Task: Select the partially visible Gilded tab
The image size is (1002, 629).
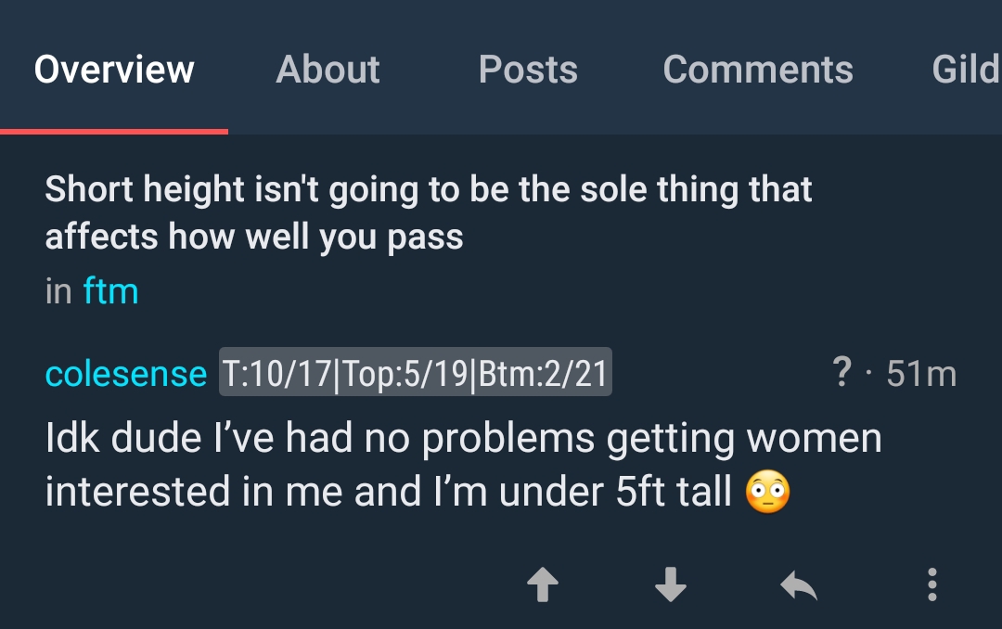Action: point(966,69)
